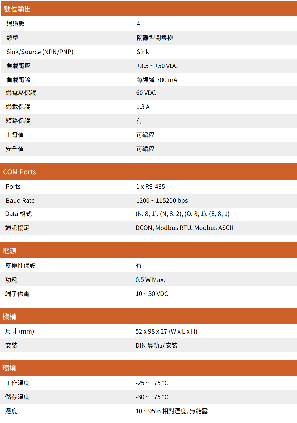Click the COM Ports section header

19,172
